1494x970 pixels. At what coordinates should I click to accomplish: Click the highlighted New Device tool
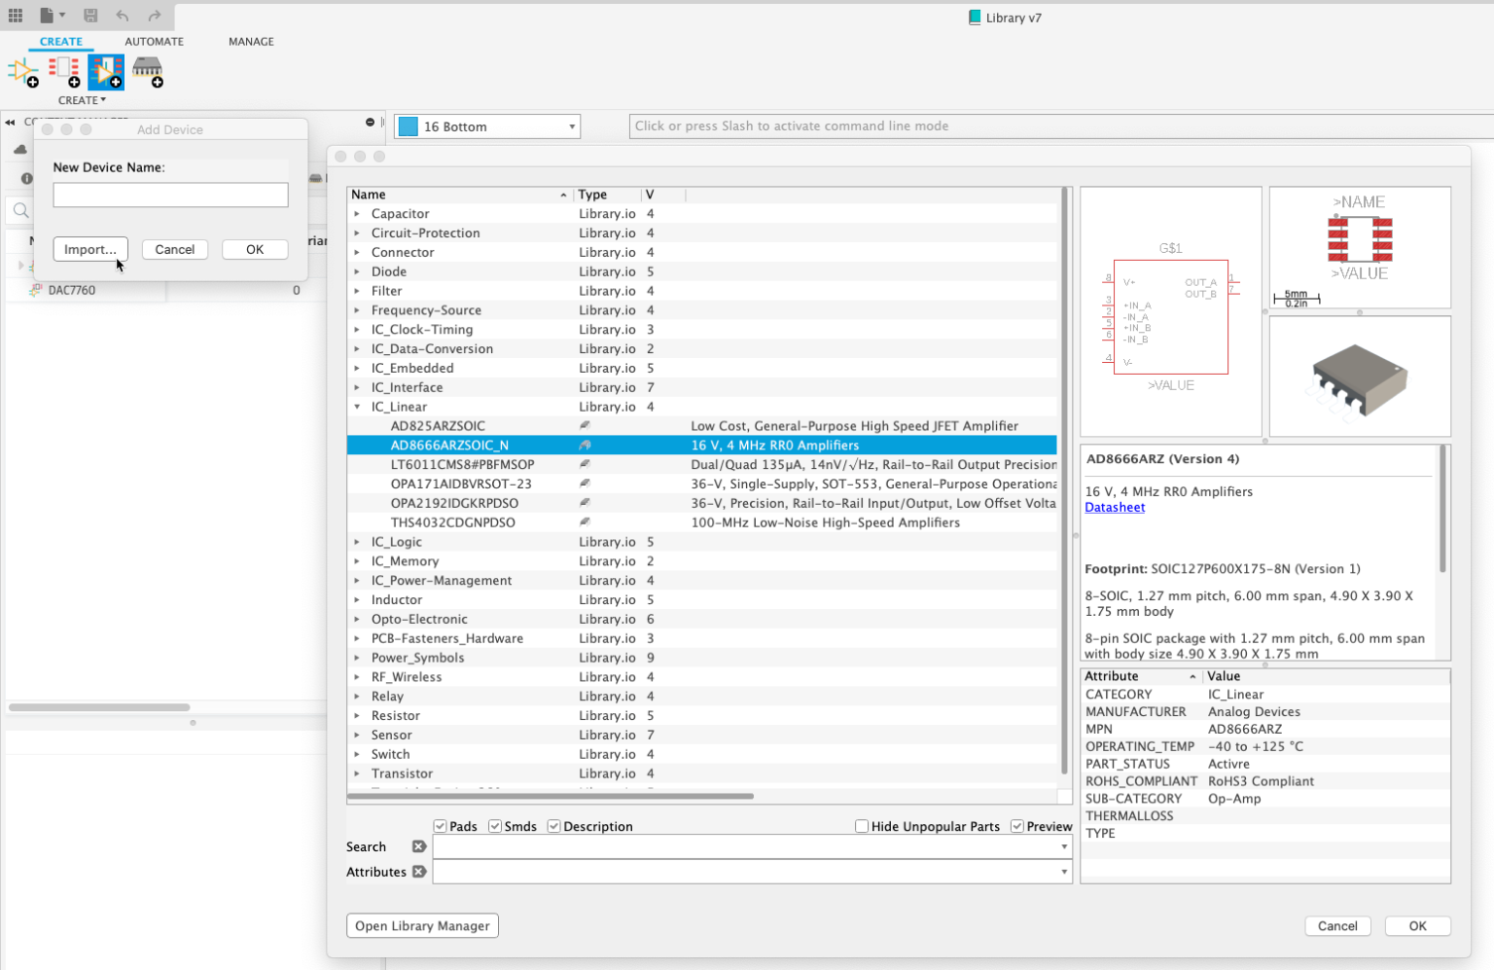[105, 71]
